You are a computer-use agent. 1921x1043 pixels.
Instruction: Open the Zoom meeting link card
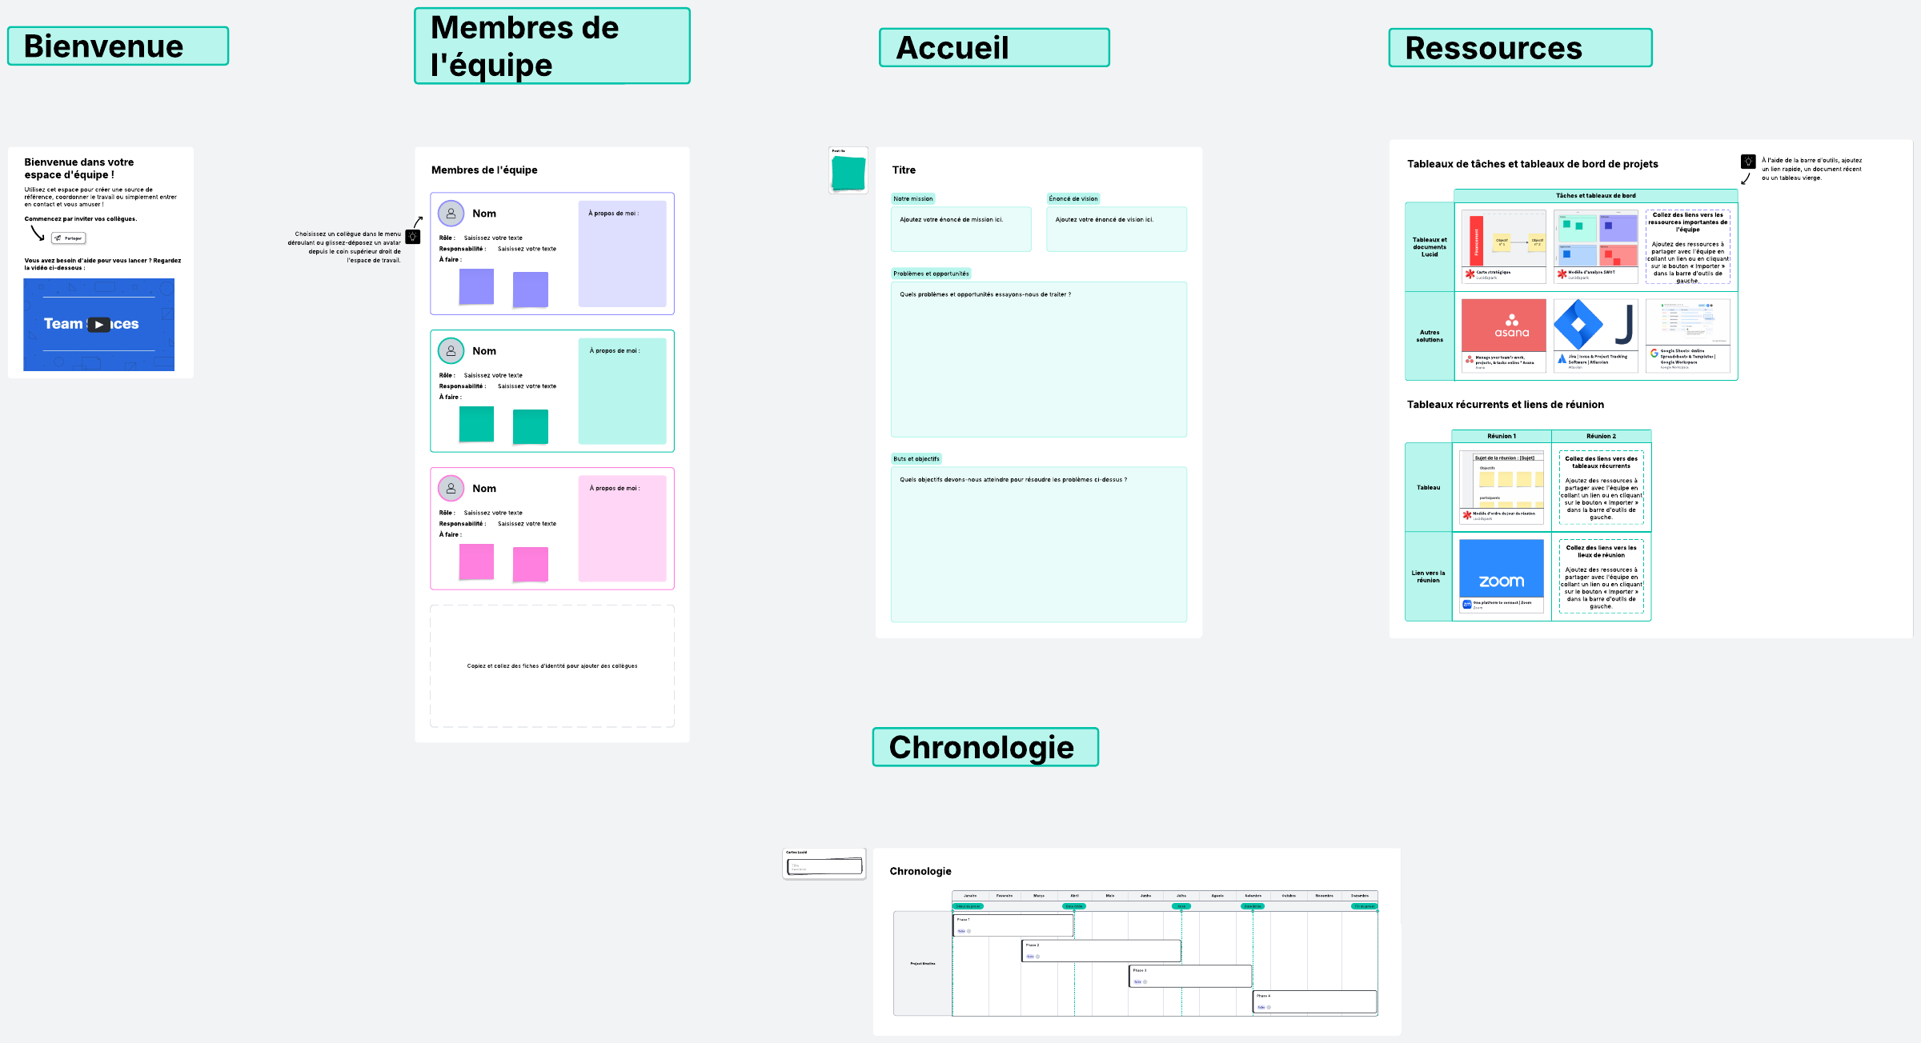(1502, 576)
